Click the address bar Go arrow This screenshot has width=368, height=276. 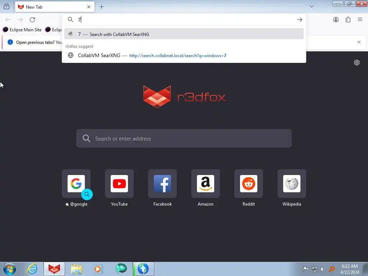[299, 19]
